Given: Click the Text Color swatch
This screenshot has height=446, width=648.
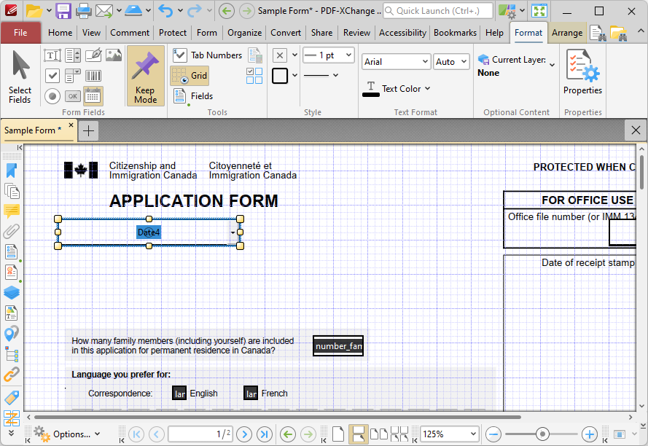Looking at the screenshot, I should point(371,90).
